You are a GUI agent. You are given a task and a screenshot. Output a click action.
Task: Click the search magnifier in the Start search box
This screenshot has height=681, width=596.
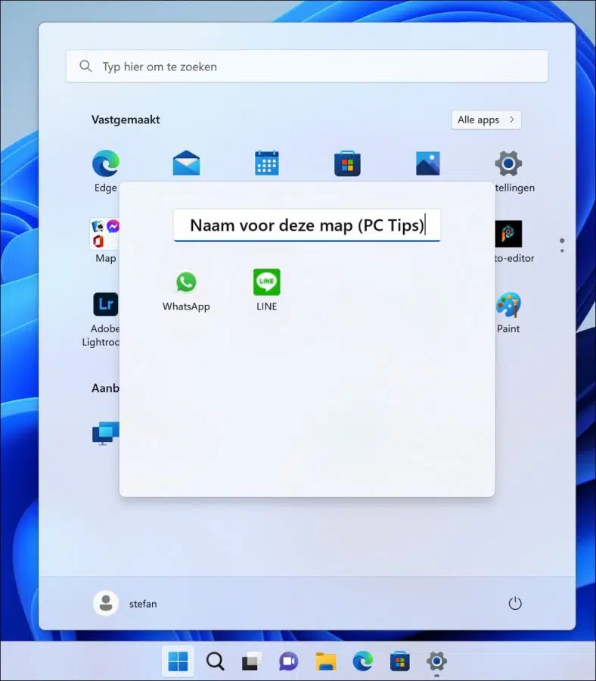85,67
